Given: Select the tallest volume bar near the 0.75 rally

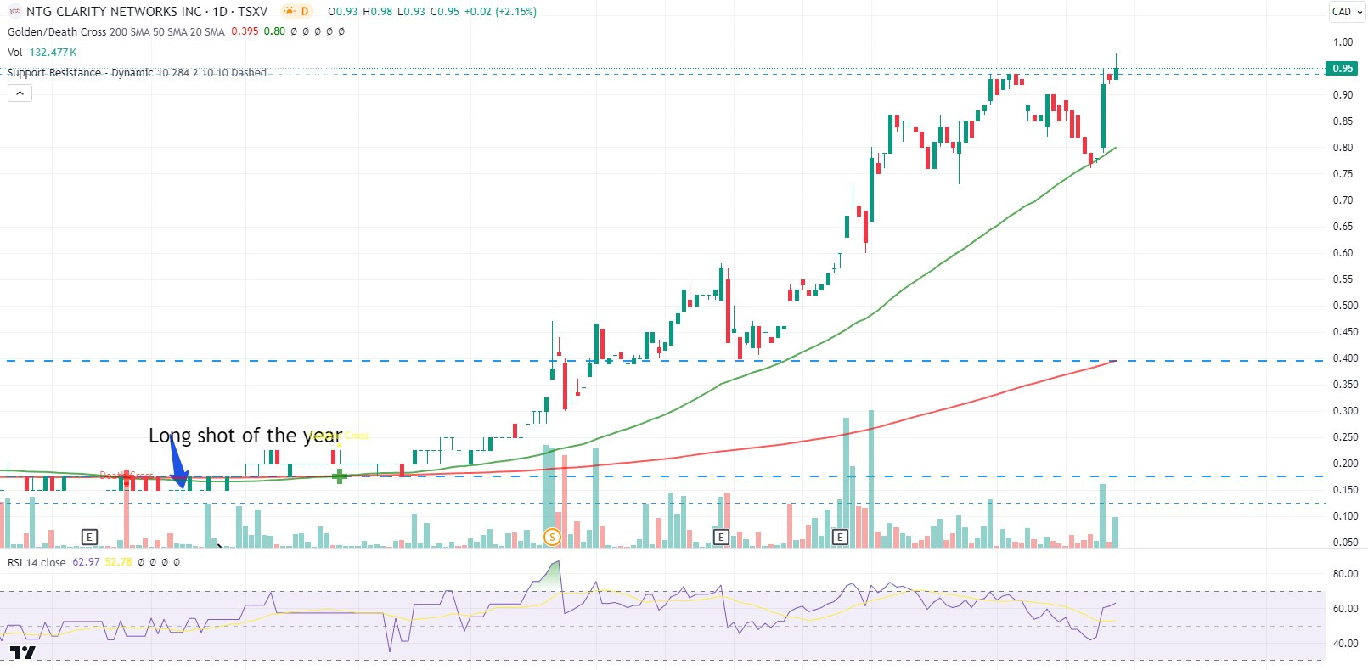Looking at the screenshot, I should pos(870,478).
